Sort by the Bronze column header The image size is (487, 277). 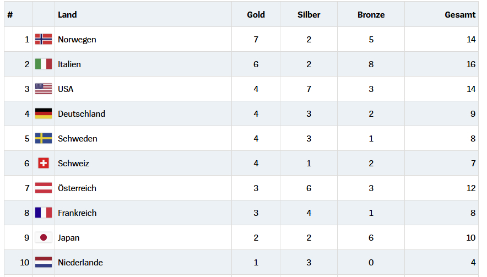[371, 15]
